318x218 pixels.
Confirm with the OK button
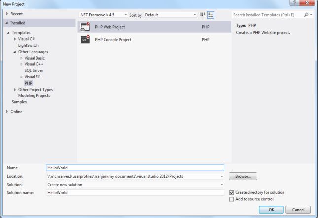(271, 210)
